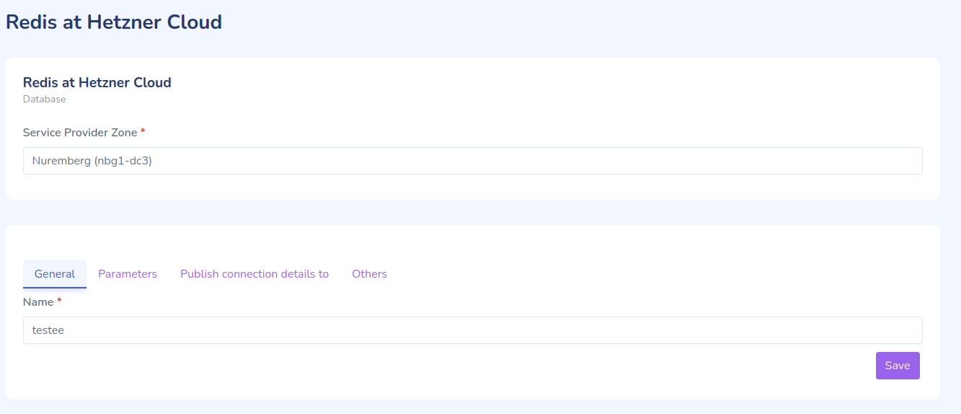Go to Publish connection details to tab
Screen dimensions: 961x414
click(x=254, y=274)
